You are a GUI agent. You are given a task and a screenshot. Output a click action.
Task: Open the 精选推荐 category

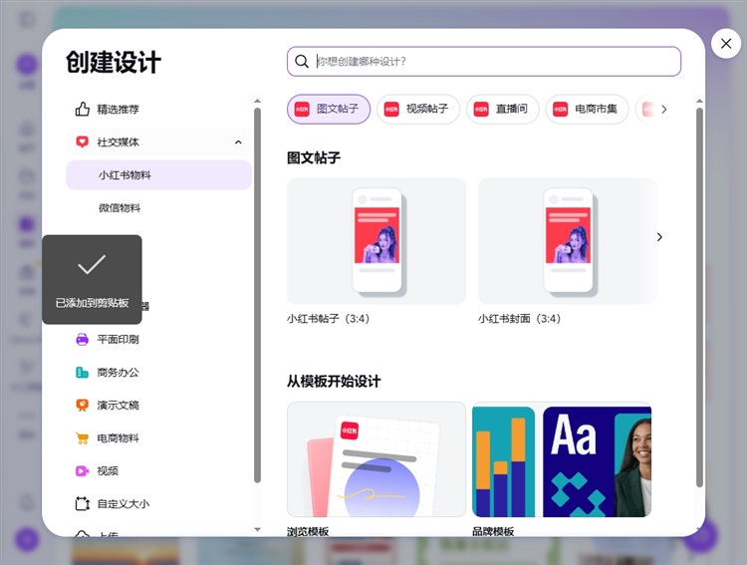(x=158, y=110)
